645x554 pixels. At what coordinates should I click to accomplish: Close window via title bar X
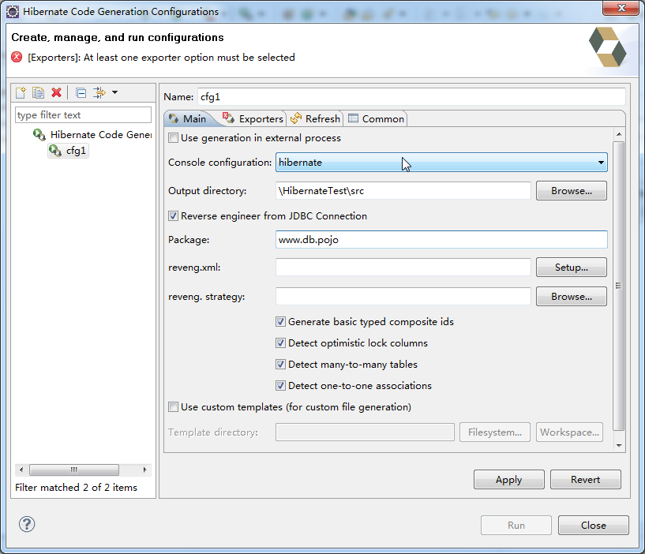coord(621,8)
